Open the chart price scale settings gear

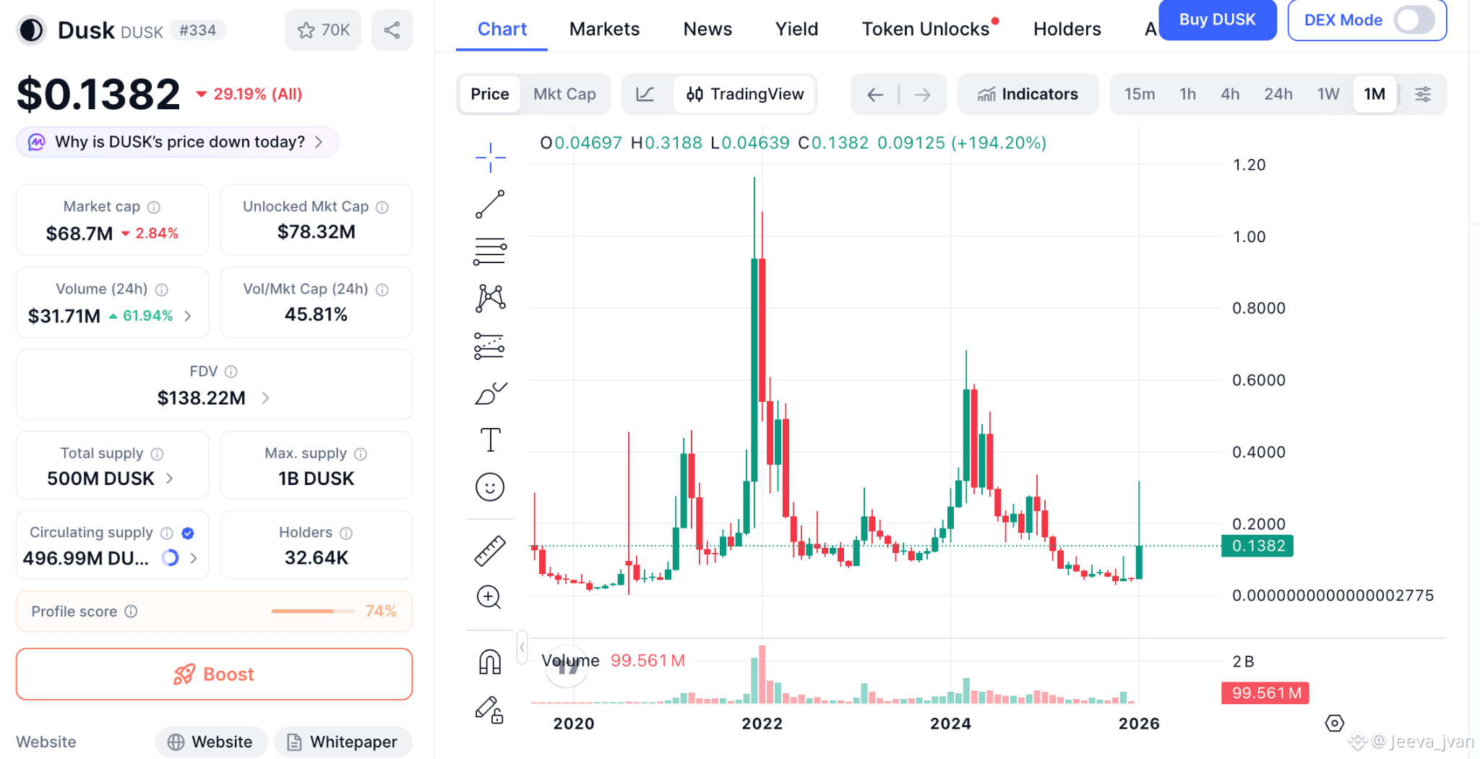1335,723
